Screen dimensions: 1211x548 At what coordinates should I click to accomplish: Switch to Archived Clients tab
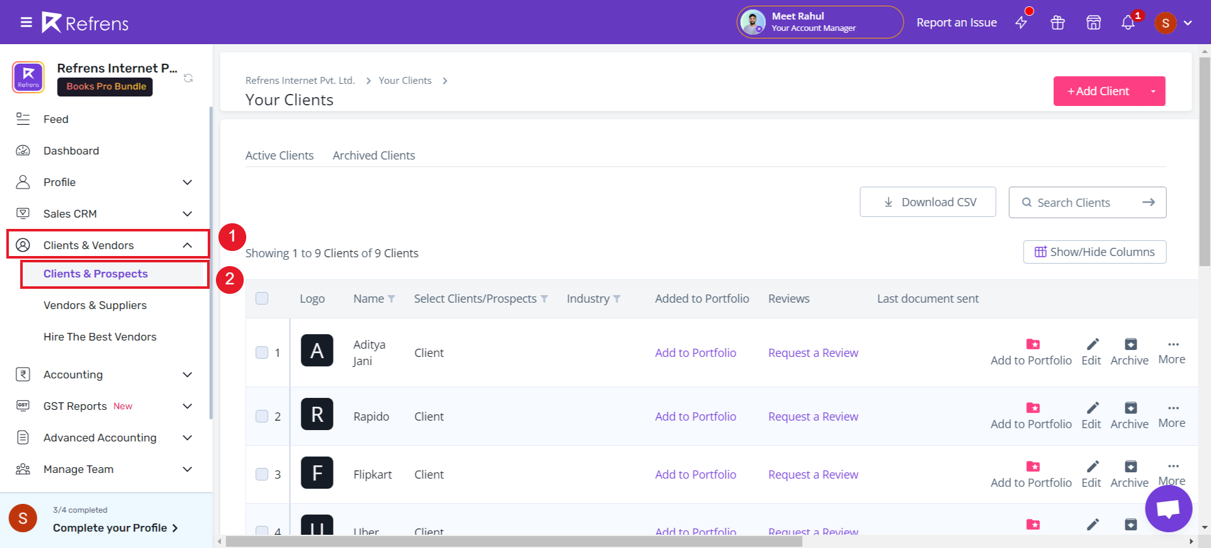tap(374, 156)
